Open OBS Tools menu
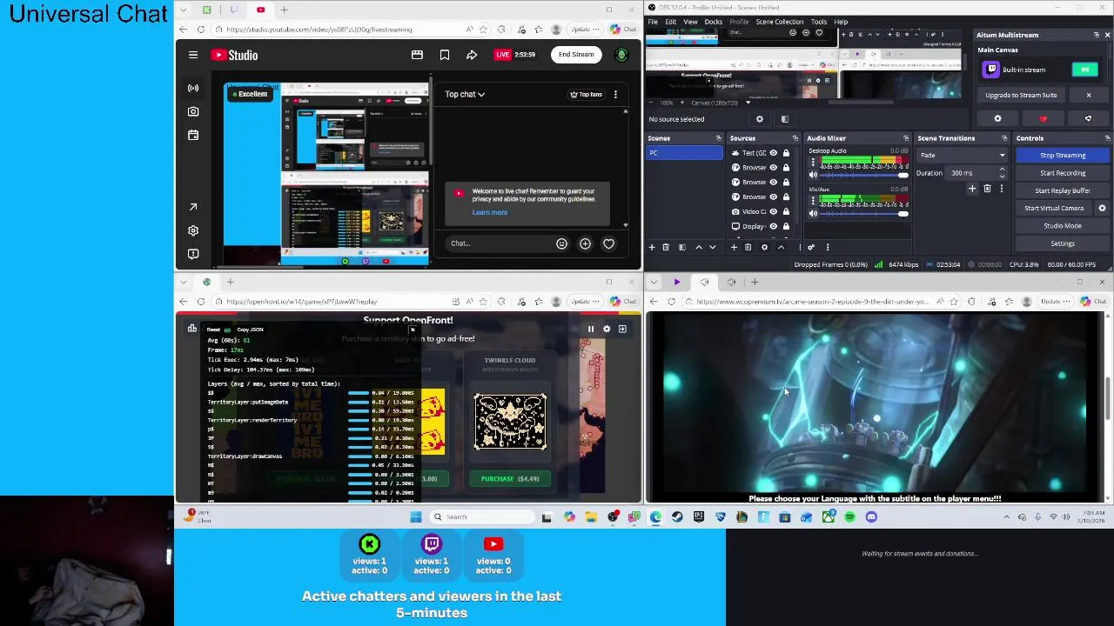Image resolution: width=1114 pixels, height=626 pixels. tap(819, 22)
